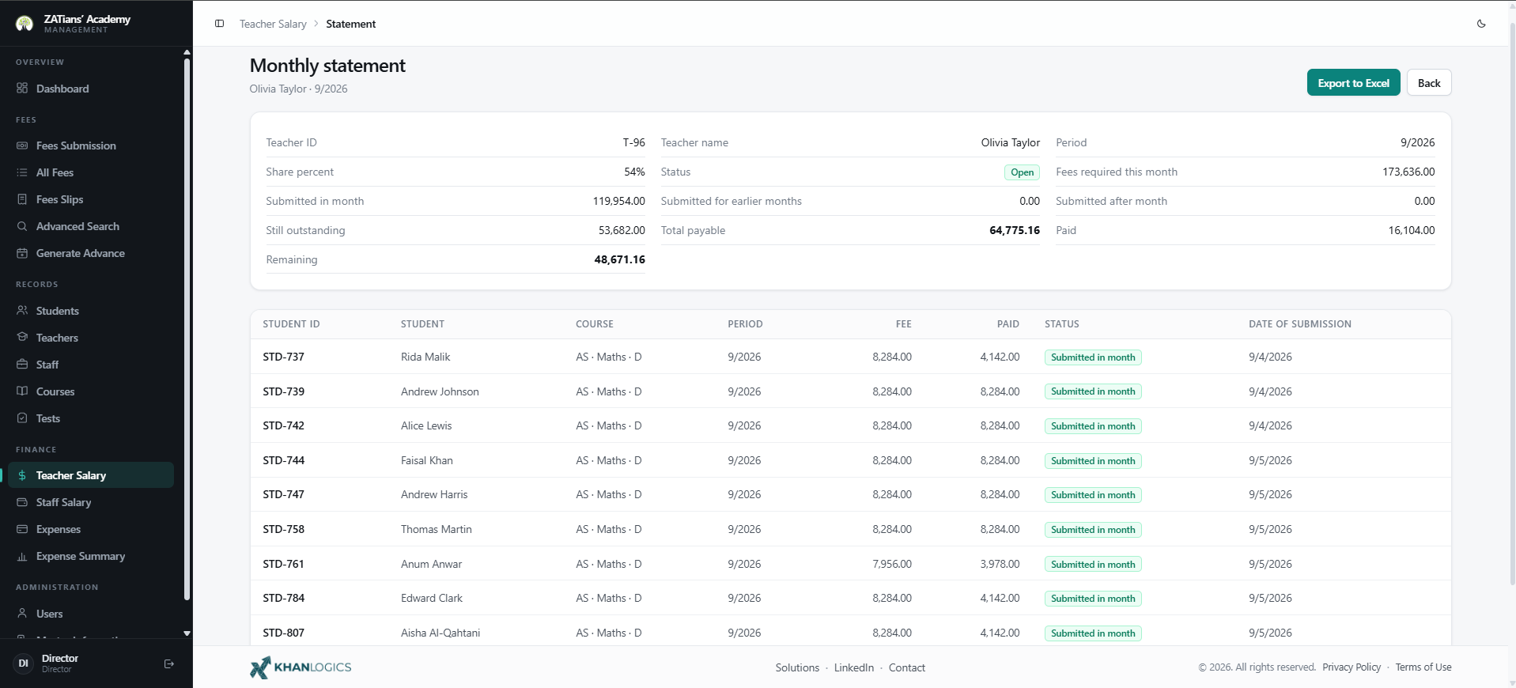Open the Privacy Policy link
This screenshot has width=1516, height=688.
(x=1352, y=667)
